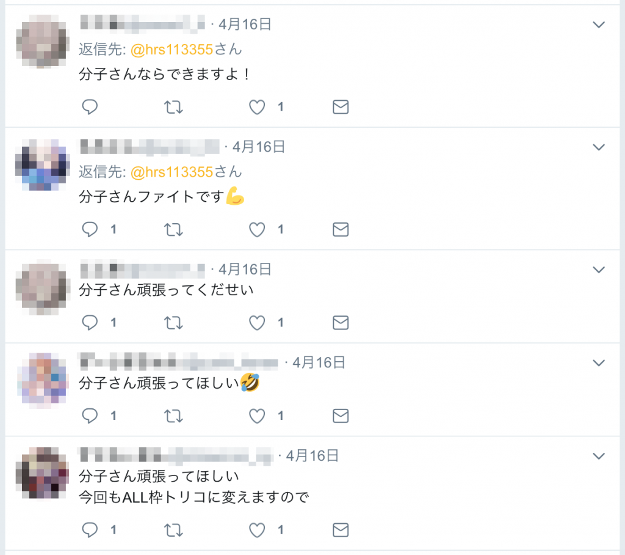
Task: Reply to the 分子さん頑張ってくだせい tweet
Action: pyautogui.click(x=90, y=323)
